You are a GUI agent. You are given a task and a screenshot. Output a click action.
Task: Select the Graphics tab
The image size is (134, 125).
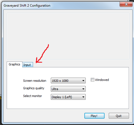pyautogui.click(x=14, y=64)
